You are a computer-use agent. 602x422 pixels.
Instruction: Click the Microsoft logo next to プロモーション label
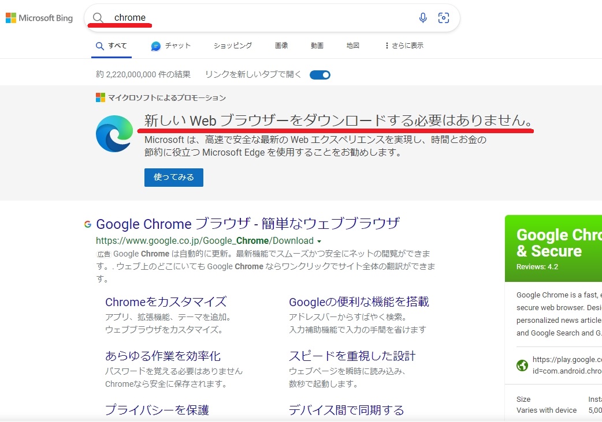[x=100, y=97]
